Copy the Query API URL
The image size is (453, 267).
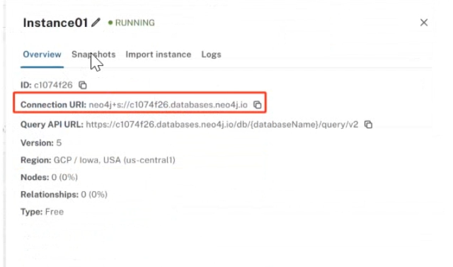(368, 125)
